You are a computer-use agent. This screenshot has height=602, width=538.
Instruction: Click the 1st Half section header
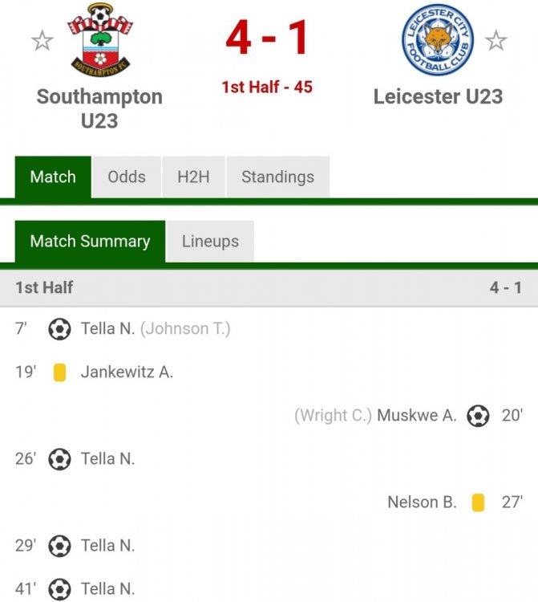[269, 287]
